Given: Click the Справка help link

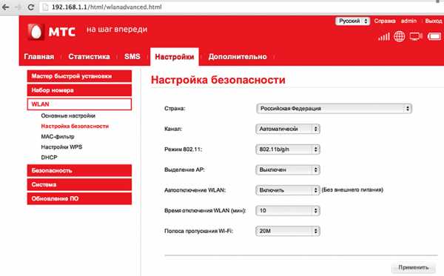Looking at the screenshot, I should pos(385,21).
